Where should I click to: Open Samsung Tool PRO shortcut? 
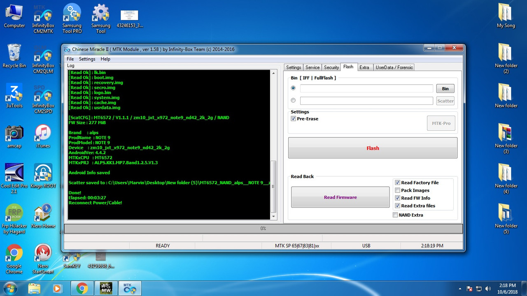pos(72,18)
